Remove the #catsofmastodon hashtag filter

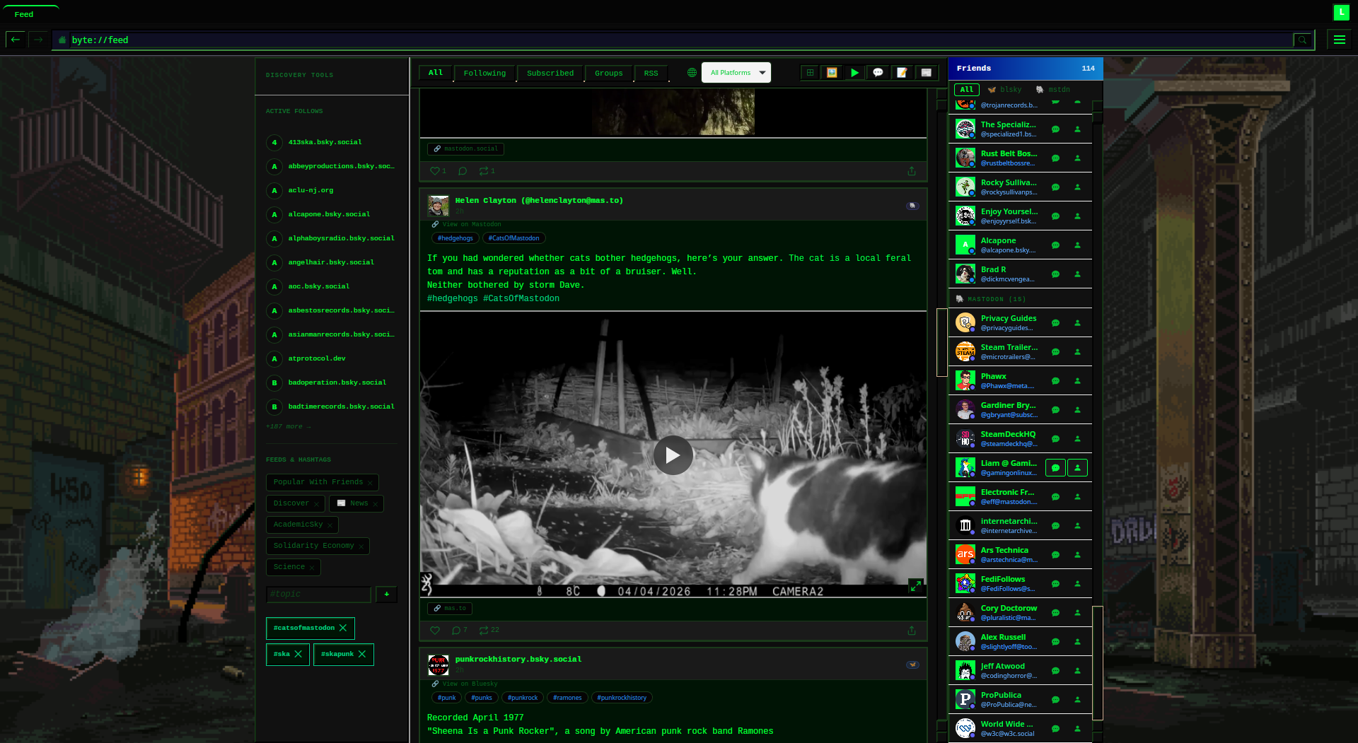pos(343,628)
